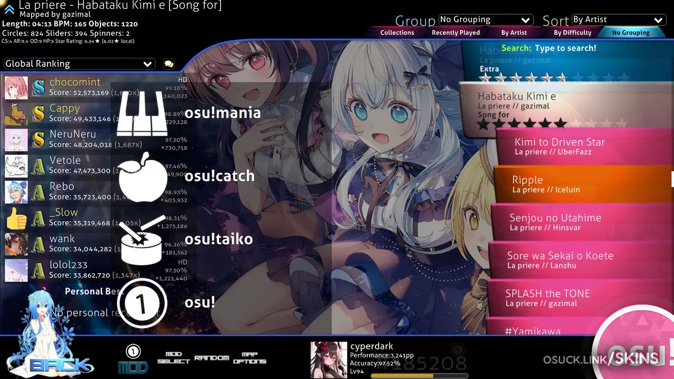Click Cappy's gold S rank badge
674x379 pixels.
pos(38,114)
